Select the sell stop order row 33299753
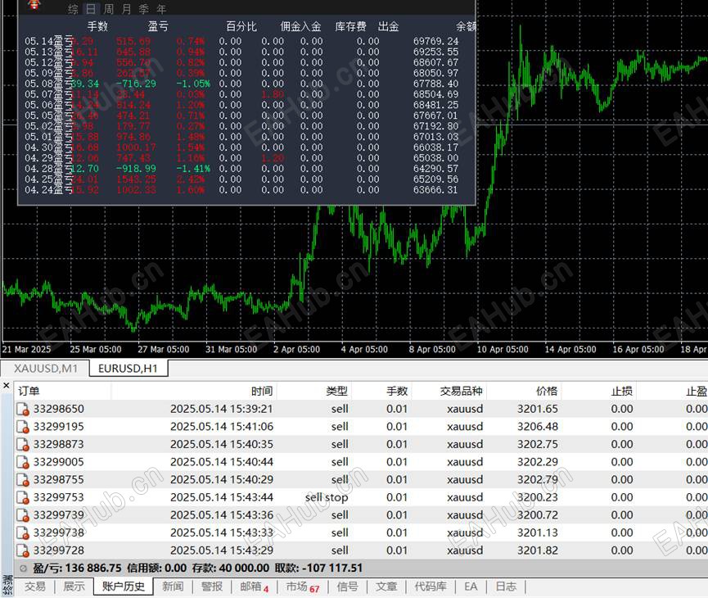The image size is (708, 598). [x=361, y=498]
